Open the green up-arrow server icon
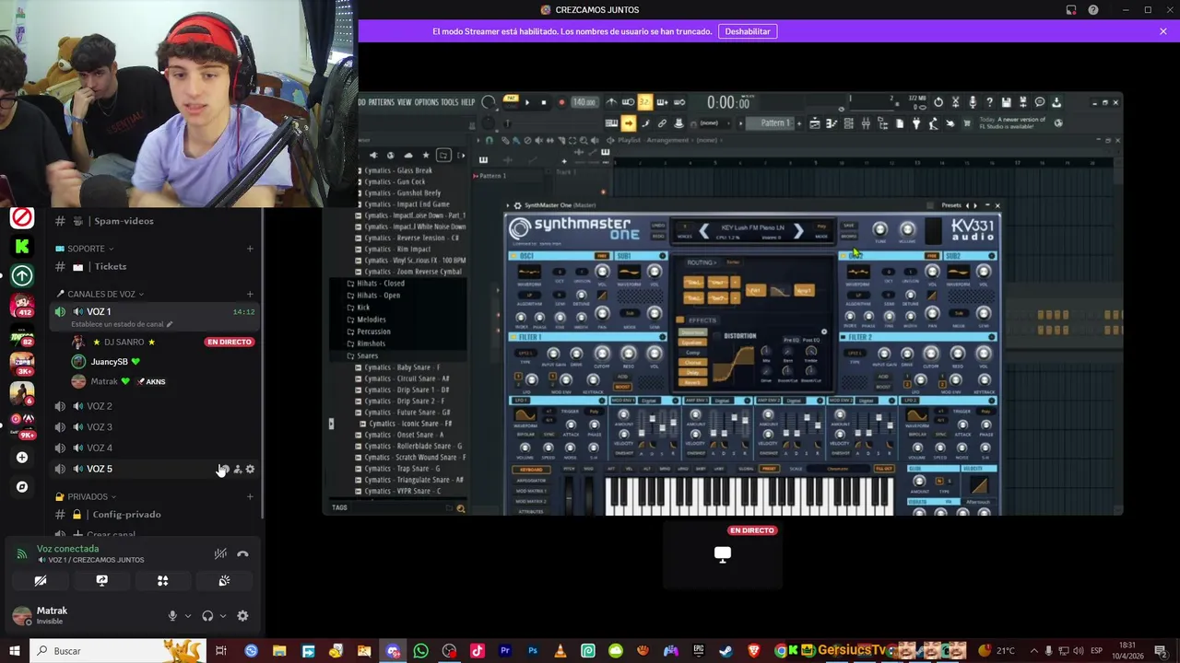The width and height of the screenshot is (1180, 663). [x=22, y=275]
